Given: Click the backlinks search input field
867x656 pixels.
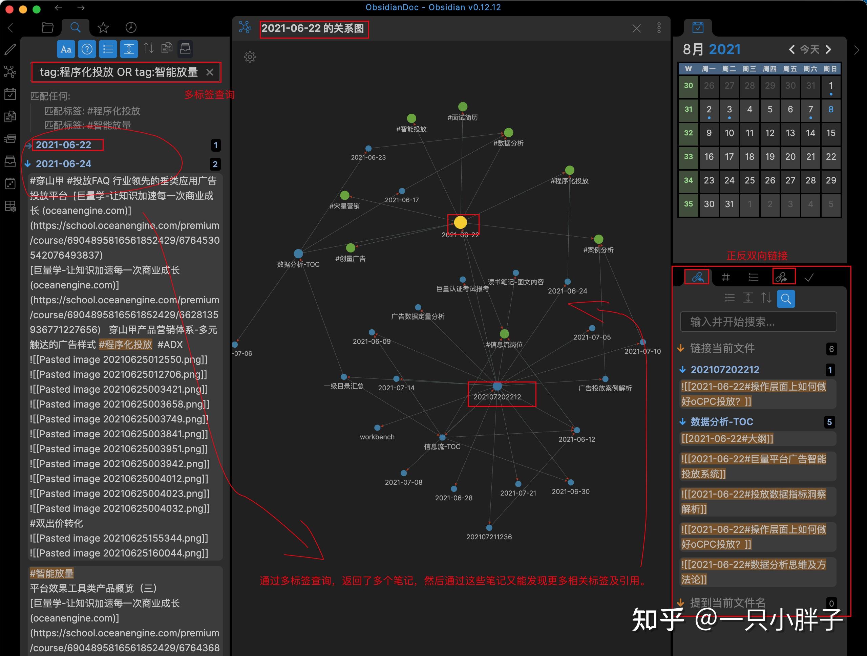Looking at the screenshot, I should [x=758, y=322].
